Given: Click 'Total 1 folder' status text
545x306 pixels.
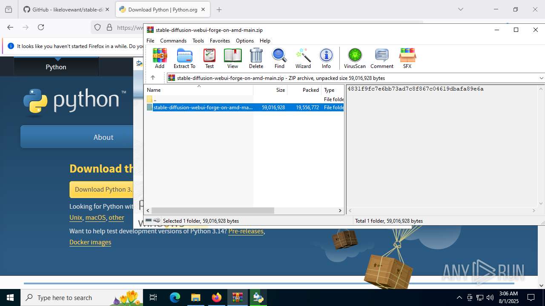Looking at the screenshot, I should point(389,221).
